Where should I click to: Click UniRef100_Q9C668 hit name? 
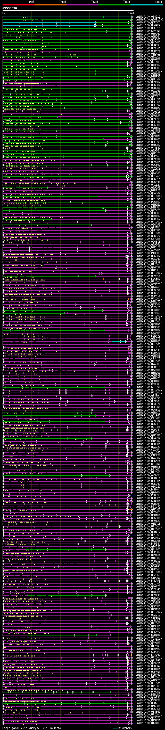(x=148, y=156)
